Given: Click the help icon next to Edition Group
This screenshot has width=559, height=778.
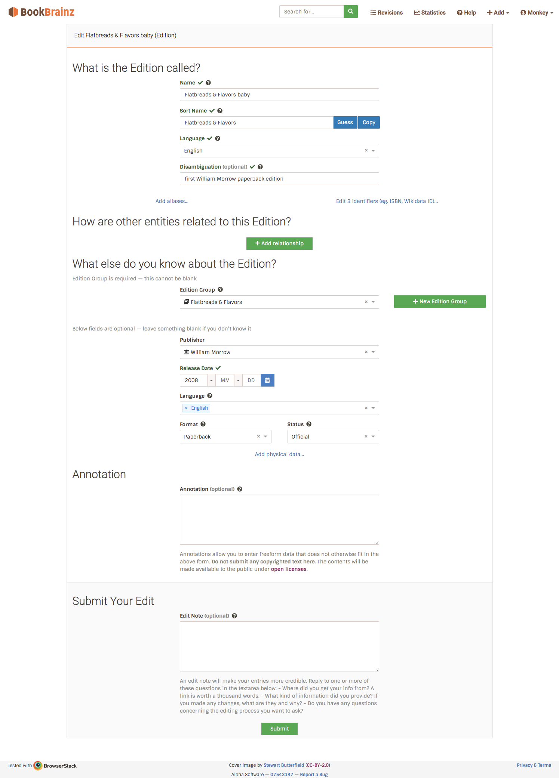Looking at the screenshot, I should coord(220,289).
